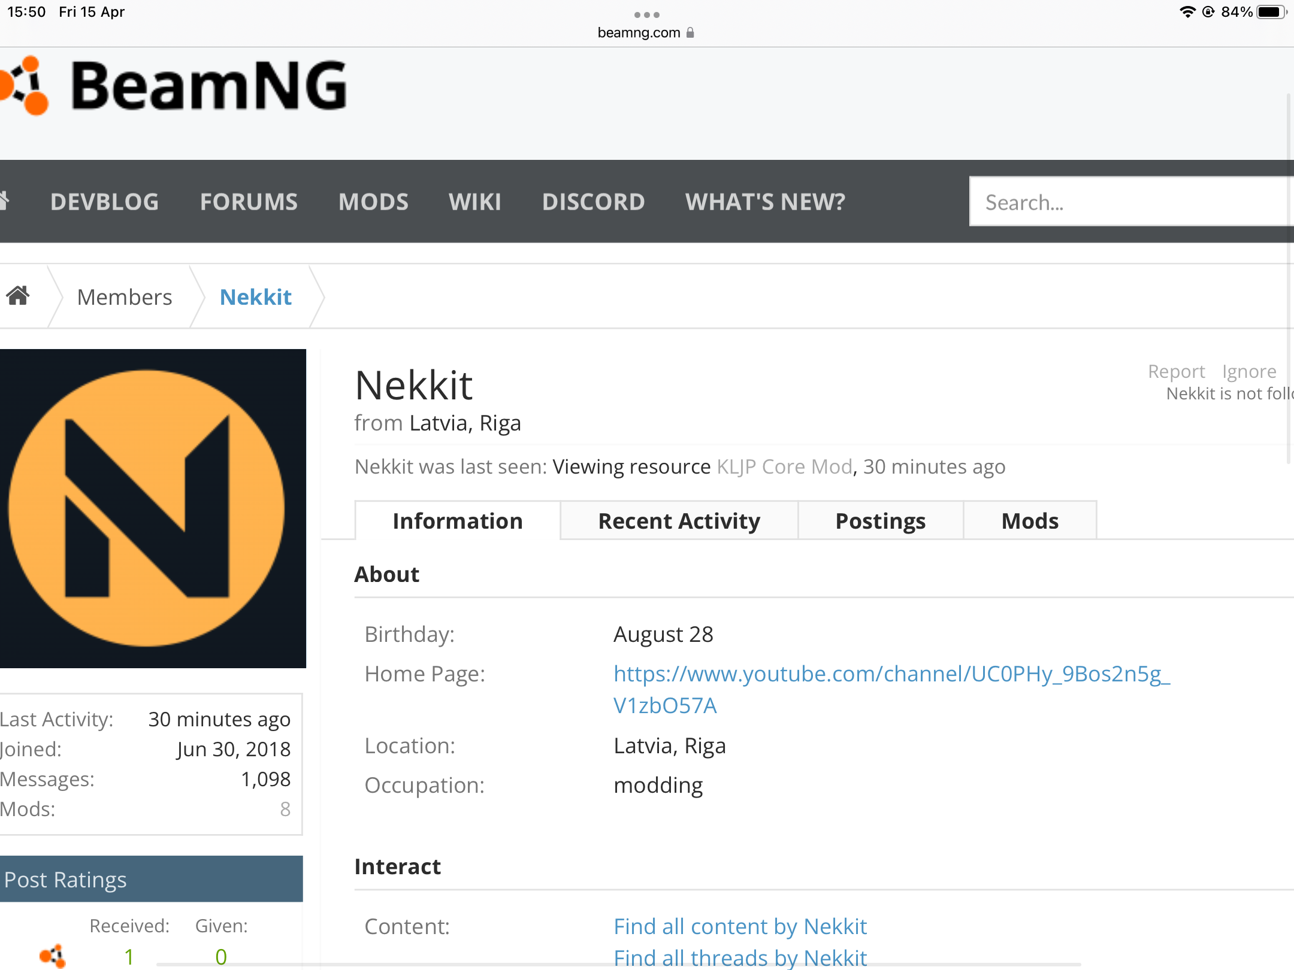Click the Post Ratings header
Viewport: 1294px width, 970px height.
[152, 879]
